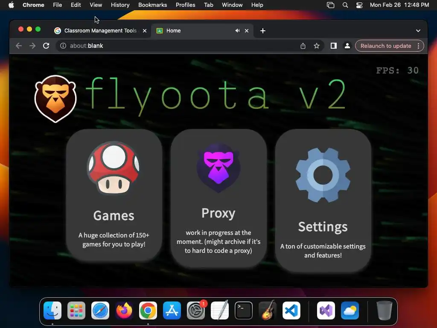
Task: Open Finder from the Dock
Action: point(52,310)
